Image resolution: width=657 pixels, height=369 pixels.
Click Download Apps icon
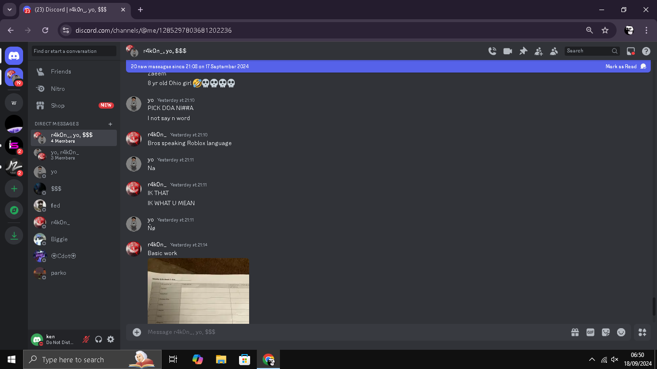coord(14,235)
